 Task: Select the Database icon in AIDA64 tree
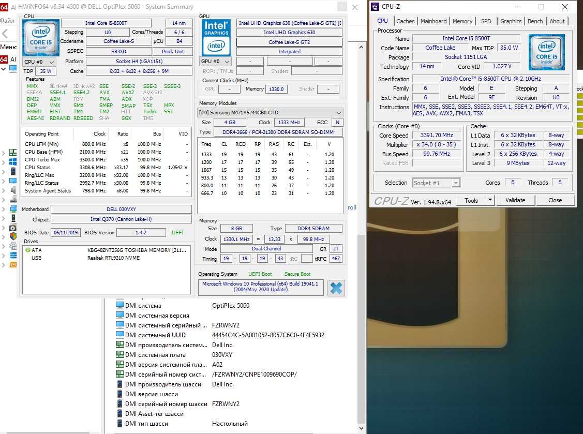13,255
